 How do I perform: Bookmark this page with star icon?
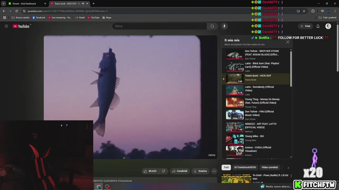point(304,11)
